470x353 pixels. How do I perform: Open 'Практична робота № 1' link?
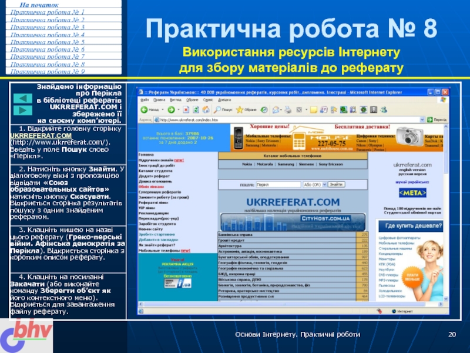click(48, 12)
